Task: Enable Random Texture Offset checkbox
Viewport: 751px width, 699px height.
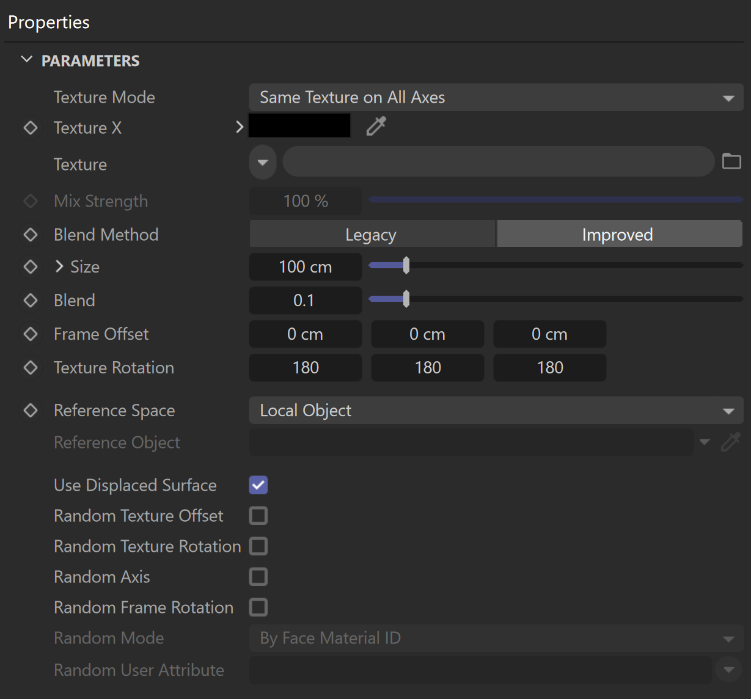Action: 258,516
